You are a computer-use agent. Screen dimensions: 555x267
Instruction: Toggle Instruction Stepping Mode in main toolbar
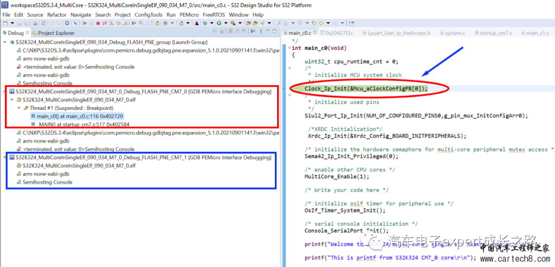[x=134, y=23]
